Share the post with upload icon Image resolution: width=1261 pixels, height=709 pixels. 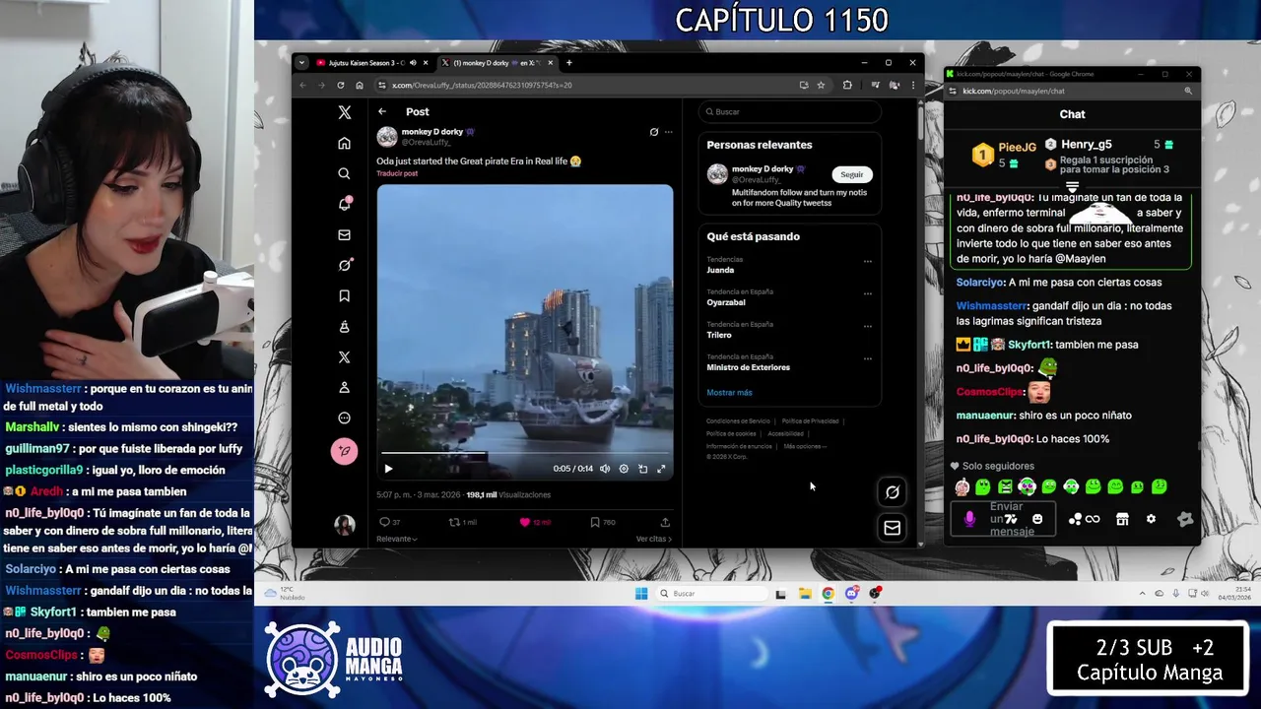pyautogui.click(x=665, y=522)
